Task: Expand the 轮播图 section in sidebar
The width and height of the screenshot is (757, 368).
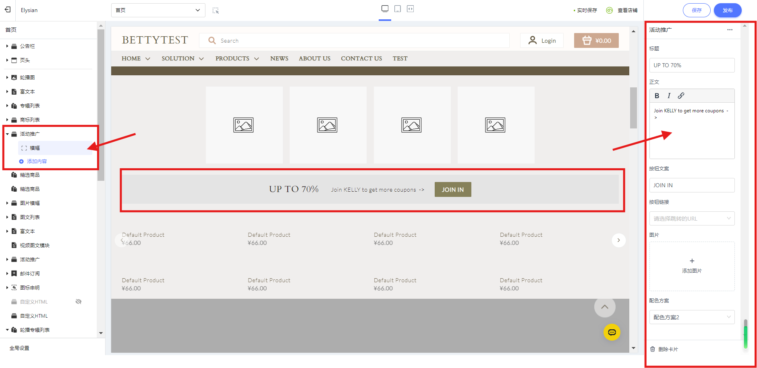Action: point(7,77)
